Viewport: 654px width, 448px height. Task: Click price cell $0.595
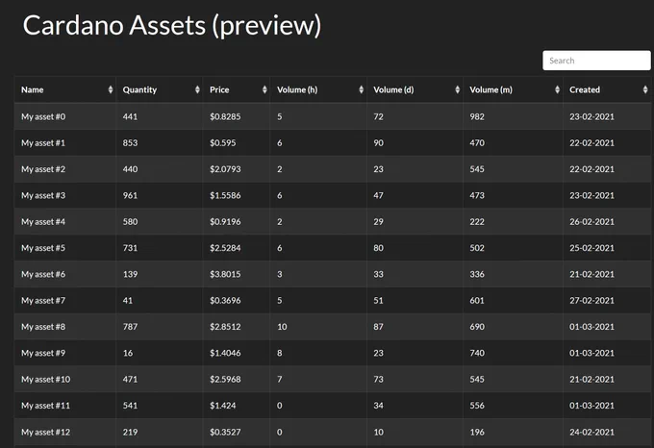pyautogui.click(x=223, y=143)
